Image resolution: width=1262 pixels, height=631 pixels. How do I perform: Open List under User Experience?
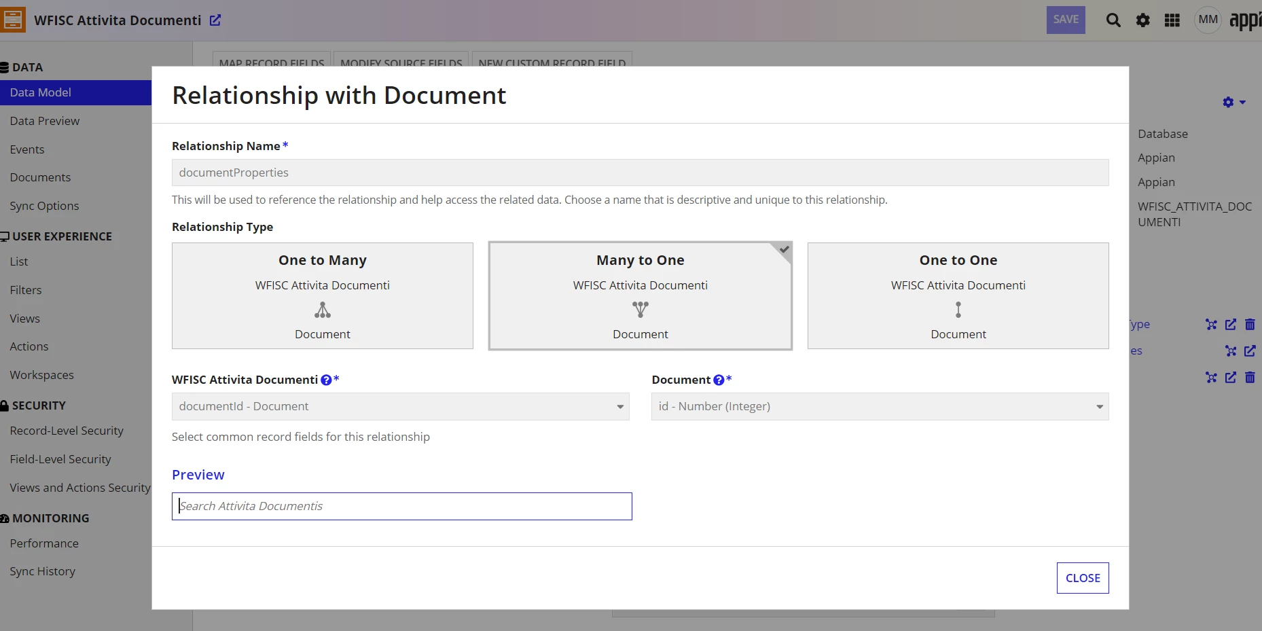point(19,262)
